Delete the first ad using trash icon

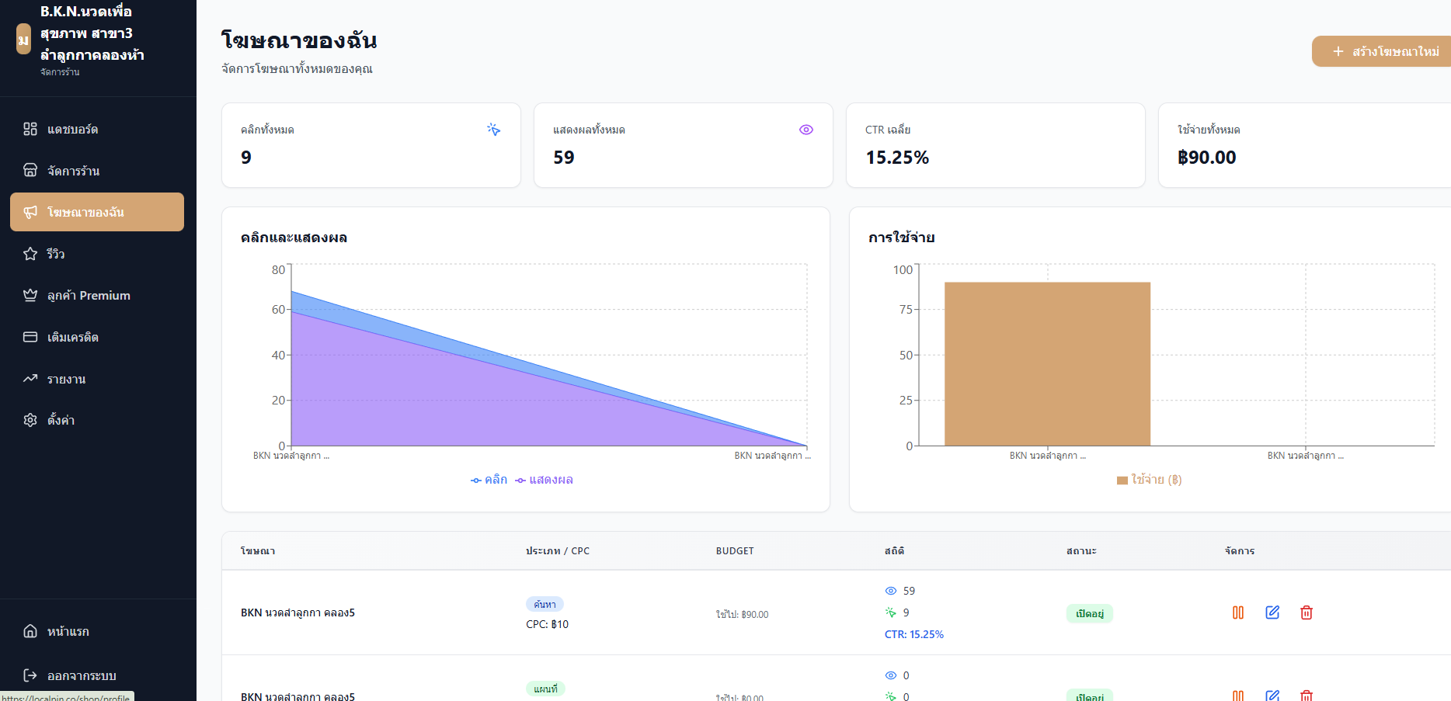tap(1306, 613)
